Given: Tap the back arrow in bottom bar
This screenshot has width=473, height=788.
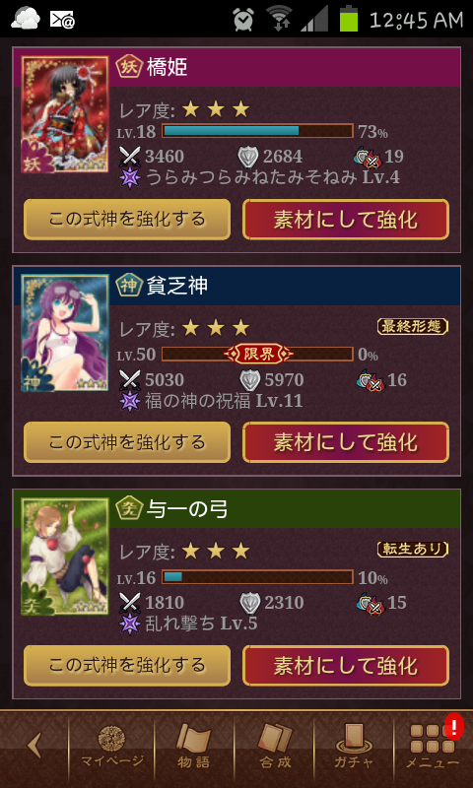Looking at the screenshot, I should pyautogui.click(x=34, y=746).
